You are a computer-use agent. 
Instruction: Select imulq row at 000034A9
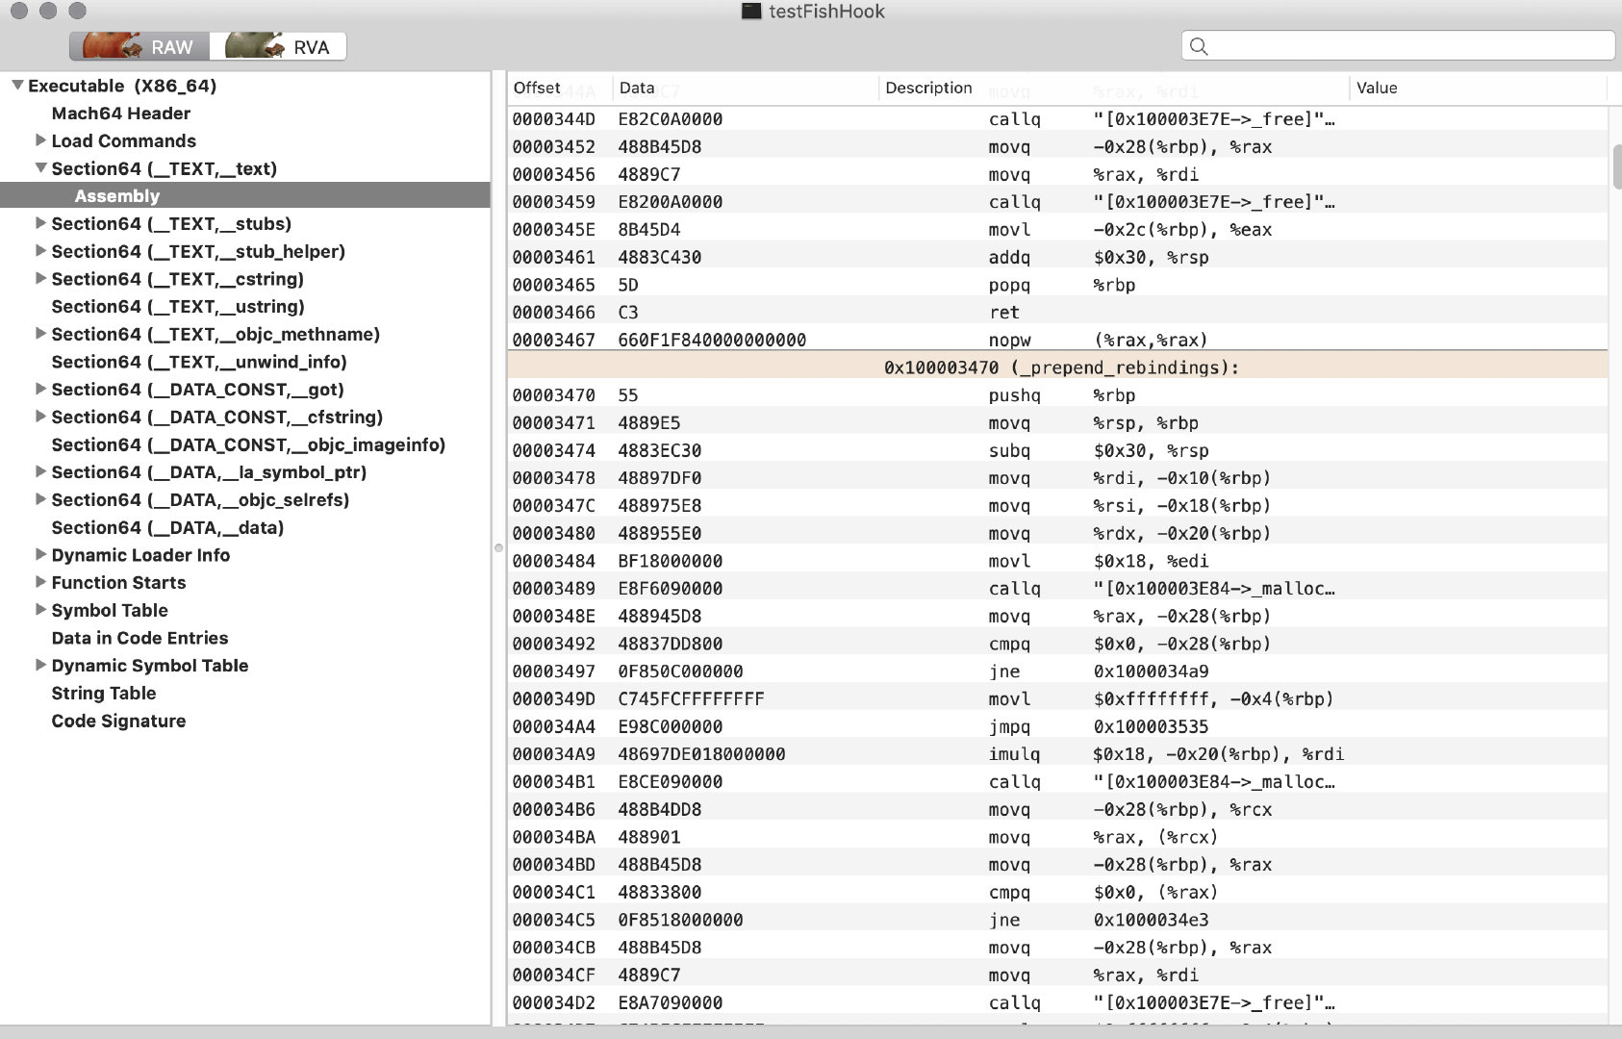click(x=1057, y=754)
